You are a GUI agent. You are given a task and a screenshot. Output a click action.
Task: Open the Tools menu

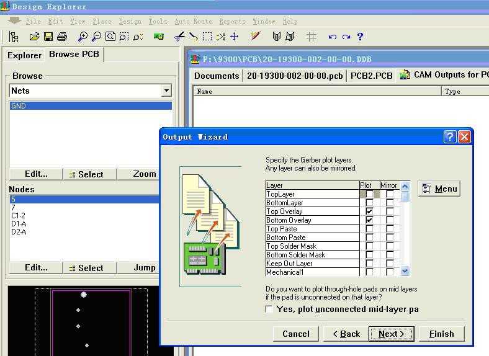[158, 21]
